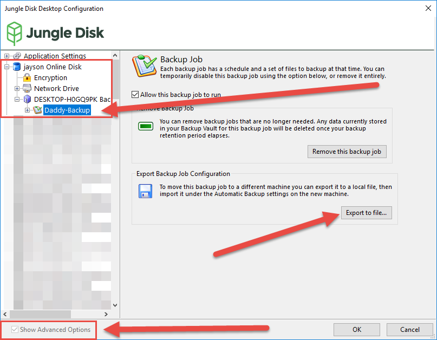Expand the Network Drive tree node
437x340 pixels.
point(17,88)
